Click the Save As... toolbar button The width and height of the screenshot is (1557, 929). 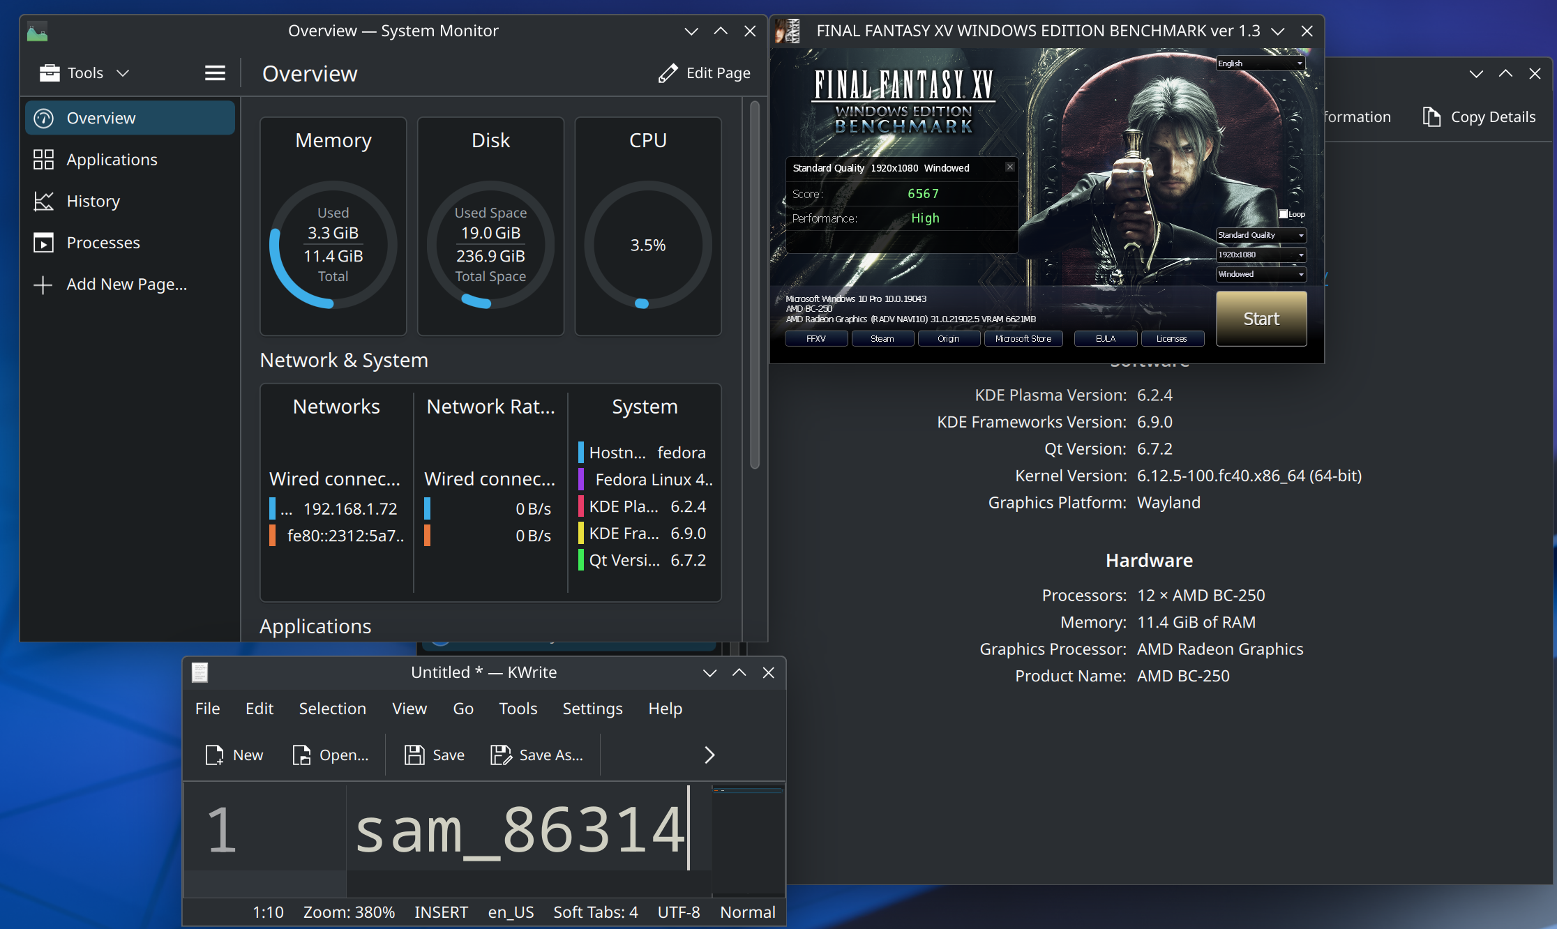pyautogui.click(x=536, y=755)
